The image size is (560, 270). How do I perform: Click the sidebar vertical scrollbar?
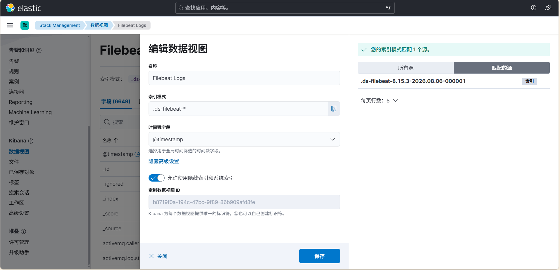coord(89,196)
